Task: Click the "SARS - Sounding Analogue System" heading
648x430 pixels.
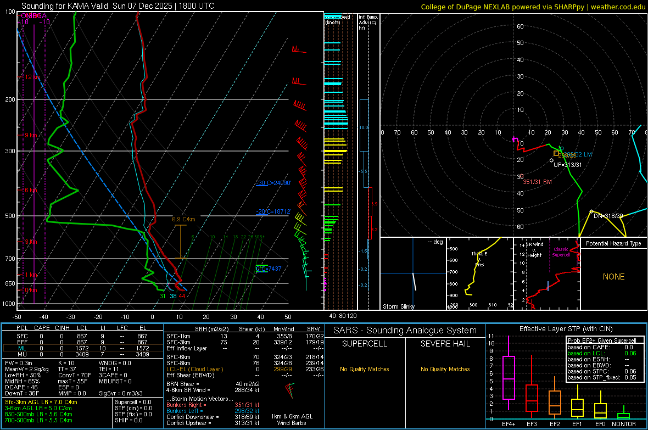Action: [x=405, y=331]
